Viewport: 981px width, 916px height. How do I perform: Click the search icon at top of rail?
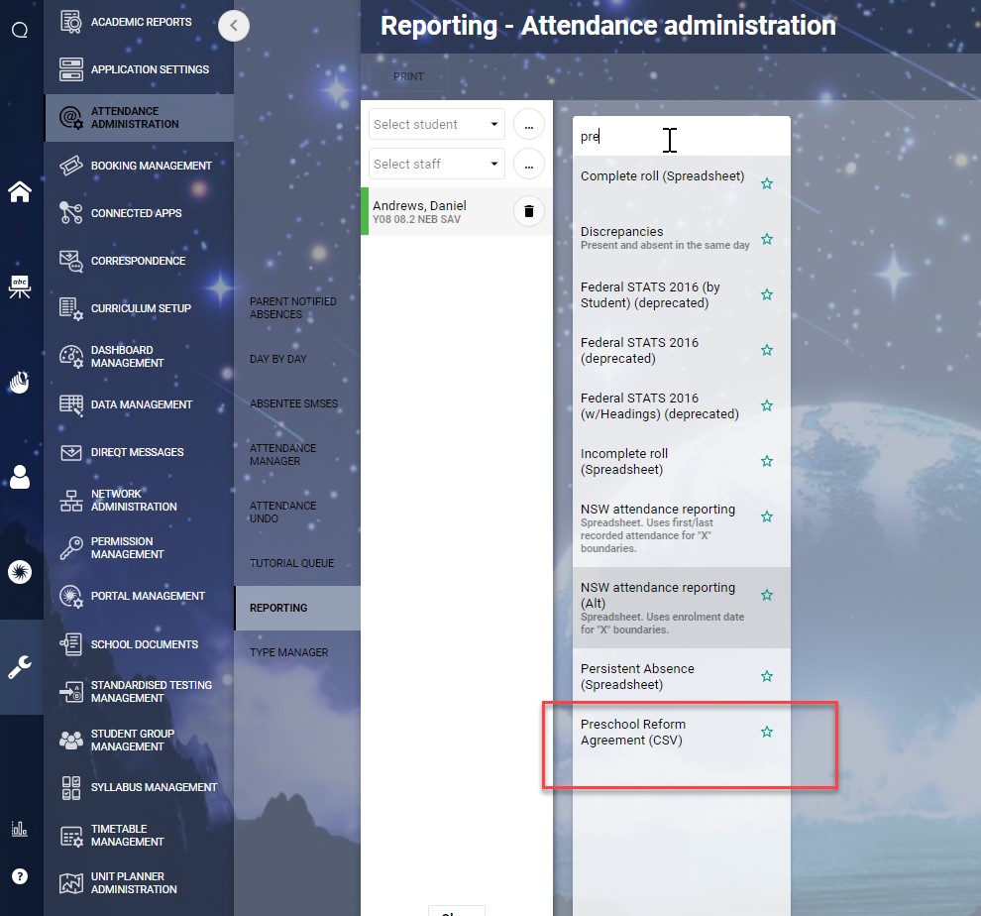pyautogui.click(x=20, y=30)
